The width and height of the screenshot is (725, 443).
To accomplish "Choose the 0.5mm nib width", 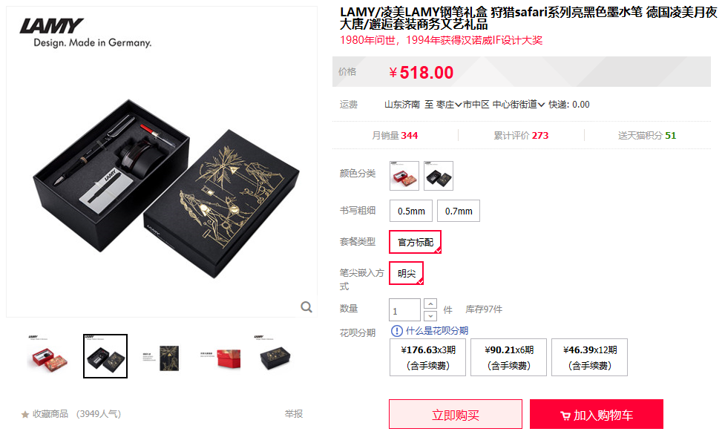I will pyautogui.click(x=411, y=211).
